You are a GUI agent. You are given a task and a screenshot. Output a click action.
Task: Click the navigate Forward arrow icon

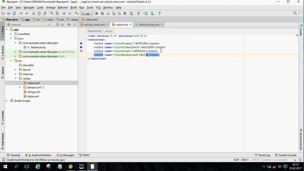(x=70, y=13)
